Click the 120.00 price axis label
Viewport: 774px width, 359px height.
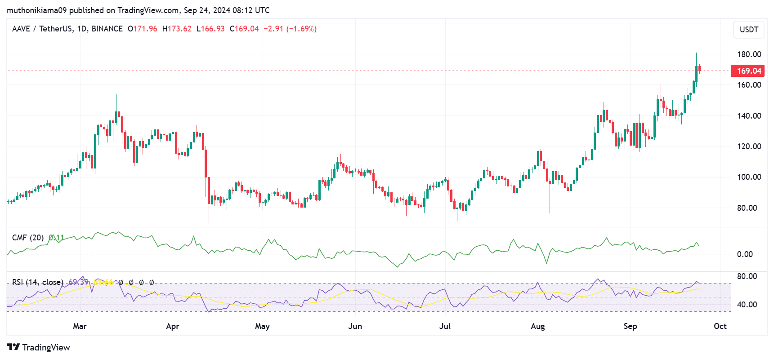coord(749,146)
